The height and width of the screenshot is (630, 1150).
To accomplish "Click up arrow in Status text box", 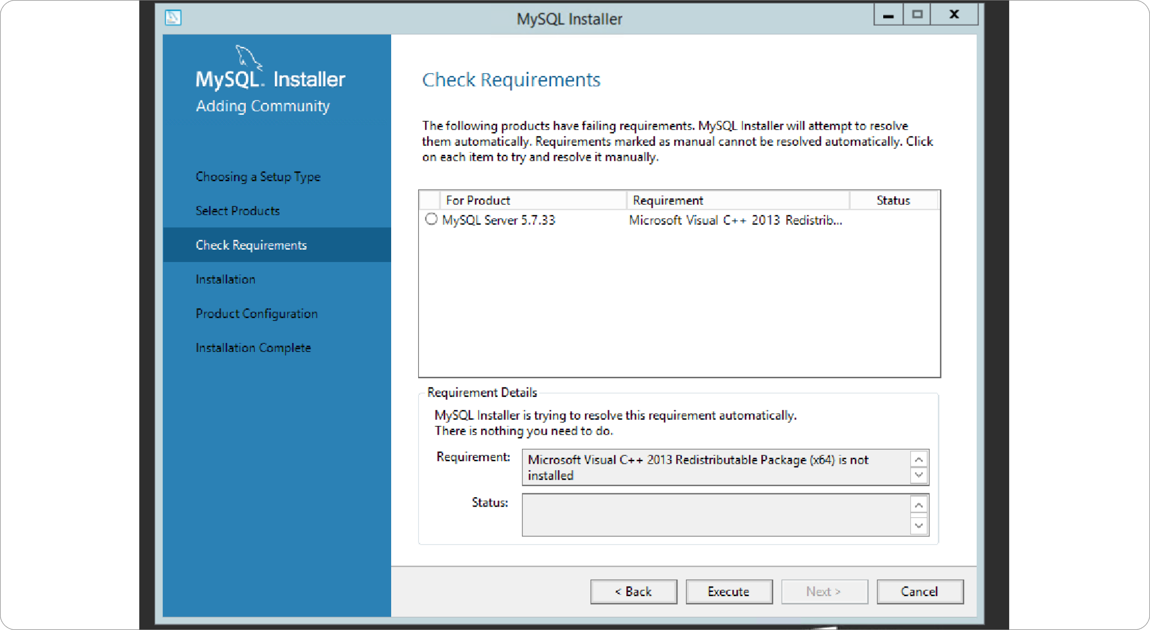I will click(919, 505).
